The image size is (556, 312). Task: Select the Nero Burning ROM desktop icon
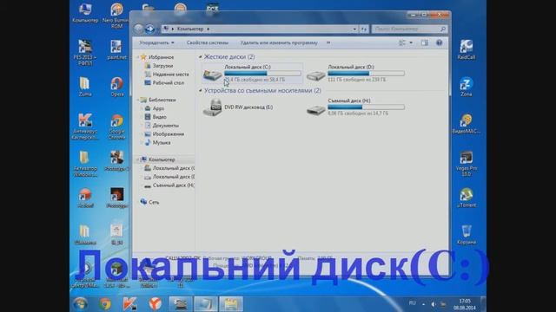tap(116, 15)
